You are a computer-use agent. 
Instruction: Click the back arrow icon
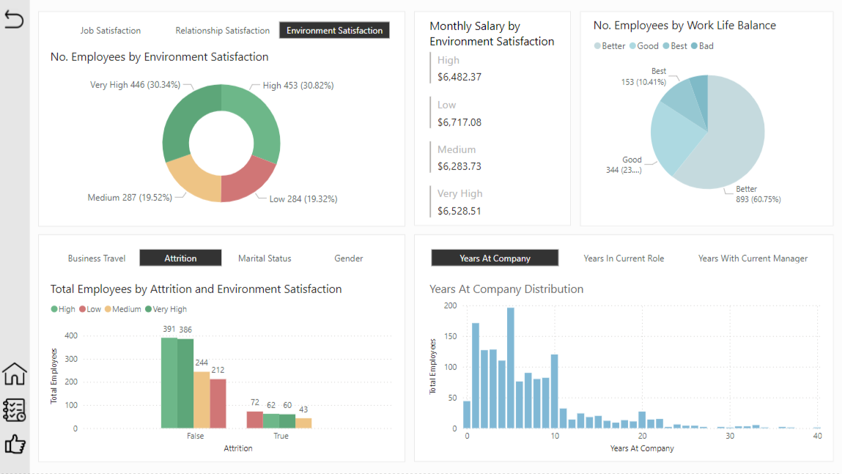coord(14,20)
